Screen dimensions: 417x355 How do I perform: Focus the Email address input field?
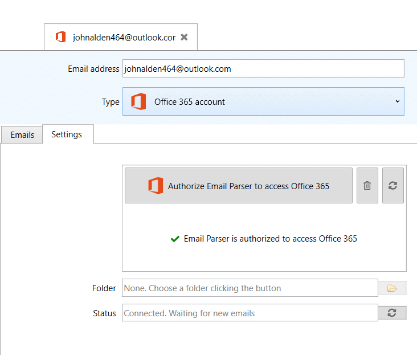coord(263,68)
